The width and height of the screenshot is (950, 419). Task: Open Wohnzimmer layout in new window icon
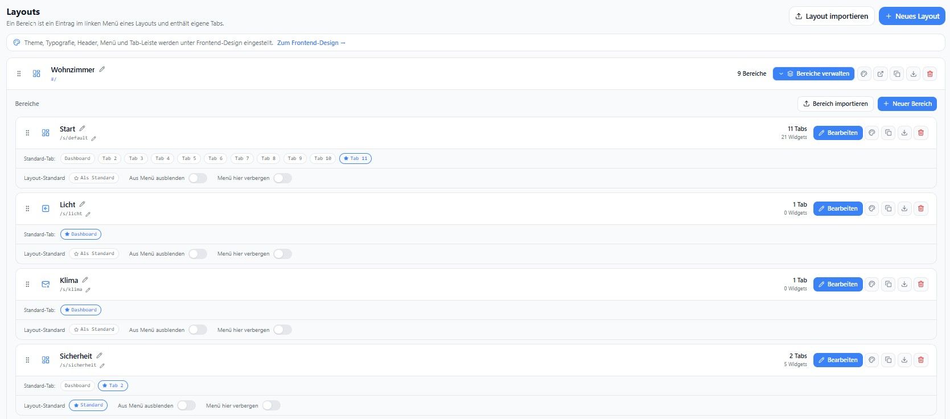point(881,73)
